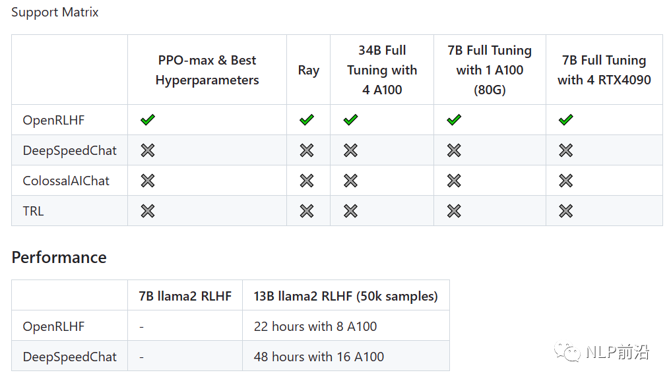The image size is (671, 381).
Task: Click OpenRLHF green check in Ray column
Action: [x=307, y=120]
